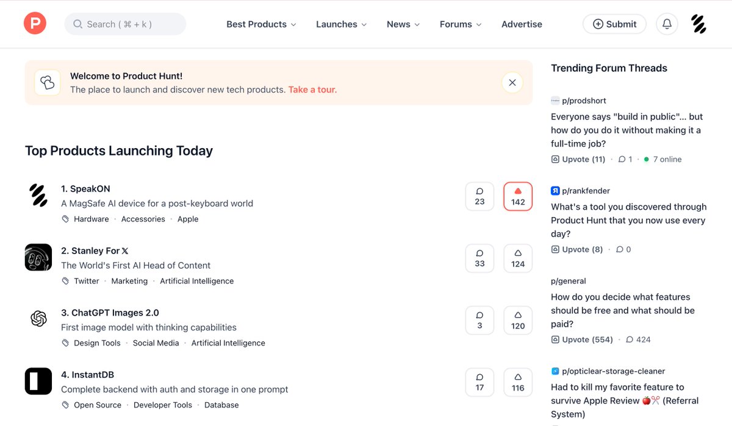732x426 pixels.
Task: Select the Twitter topic tag
Action: click(87, 281)
